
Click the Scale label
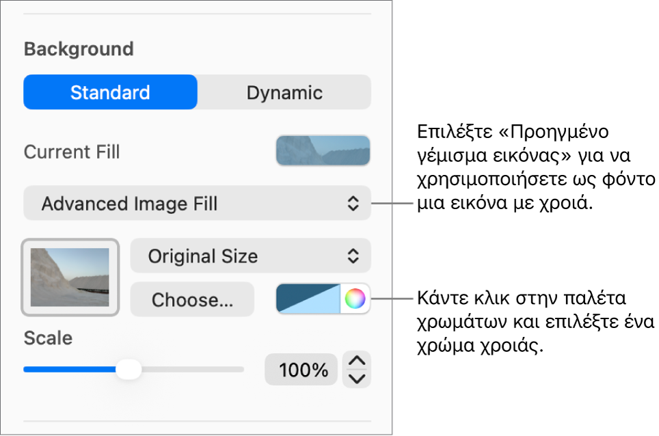pyautogui.click(x=48, y=338)
